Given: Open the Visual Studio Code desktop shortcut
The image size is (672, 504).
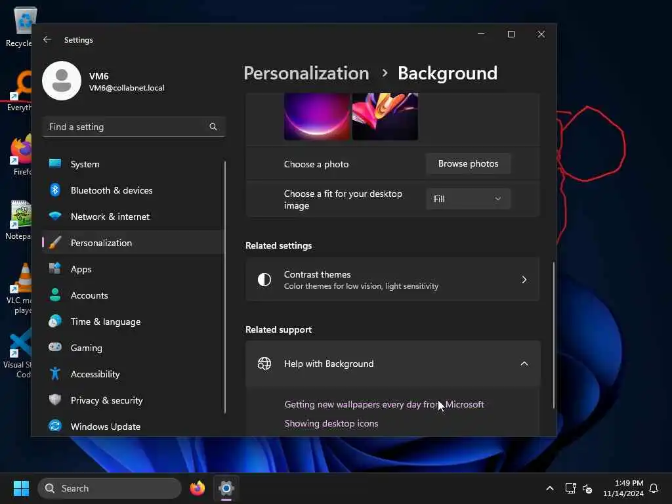Looking at the screenshot, I should point(17,353).
